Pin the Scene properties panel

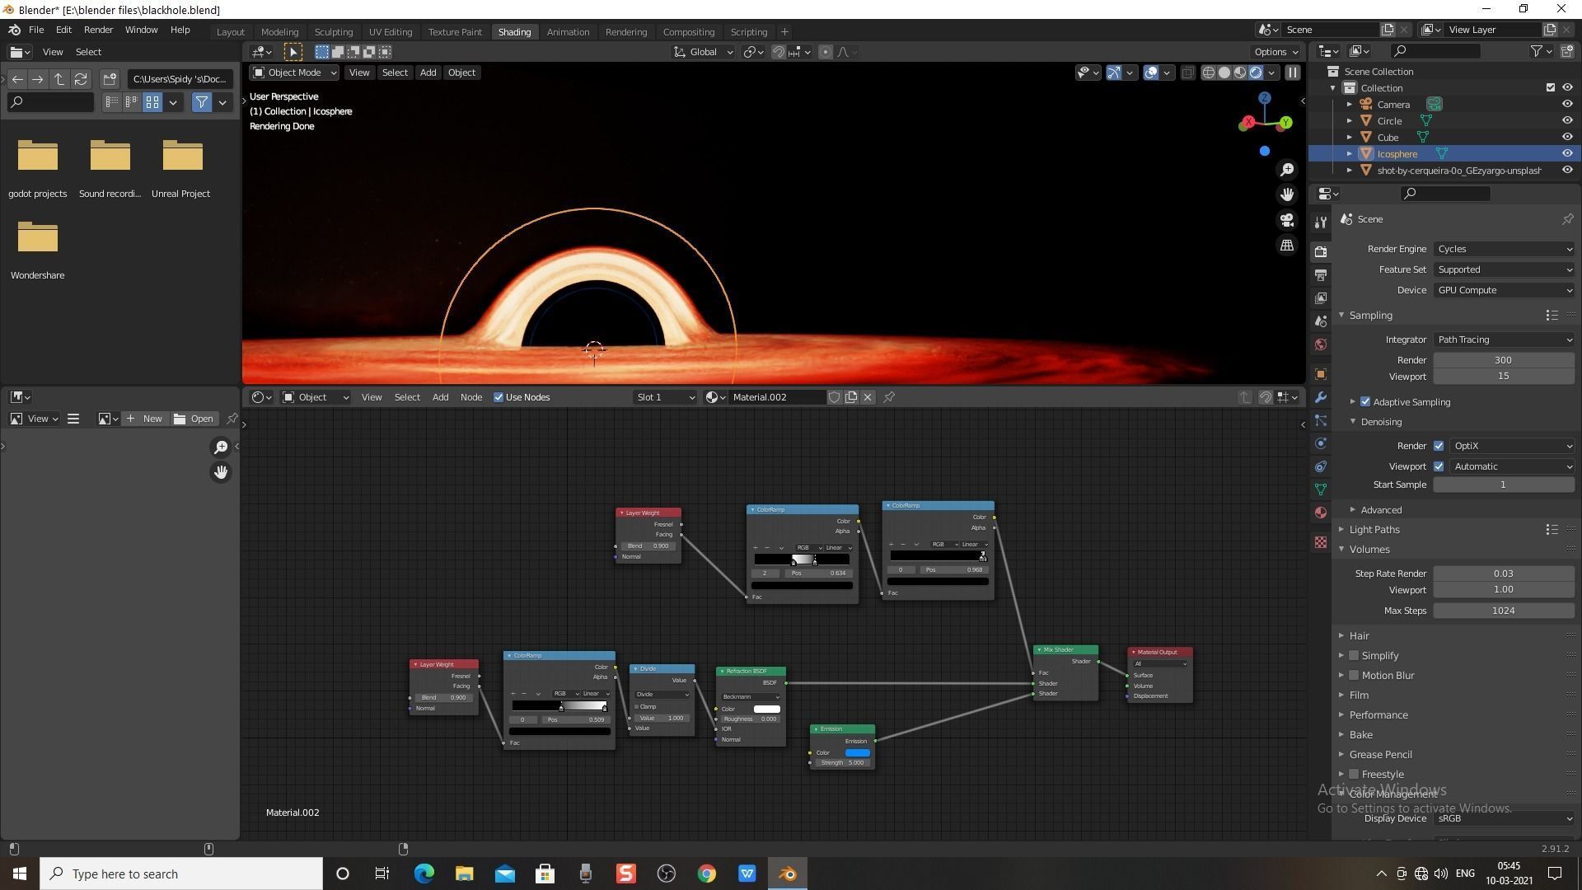(x=1567, y=219)
